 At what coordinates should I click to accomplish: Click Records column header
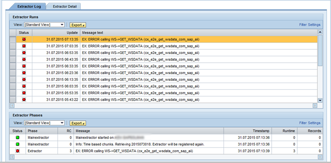(310, 131)
